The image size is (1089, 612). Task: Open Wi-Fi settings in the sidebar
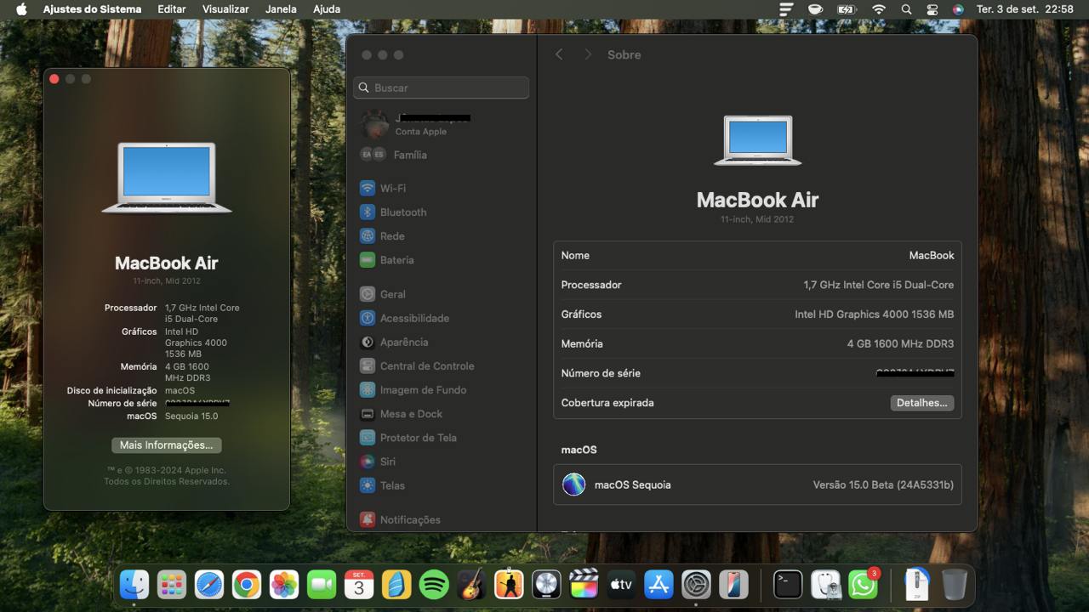click(x=392, y=188)
